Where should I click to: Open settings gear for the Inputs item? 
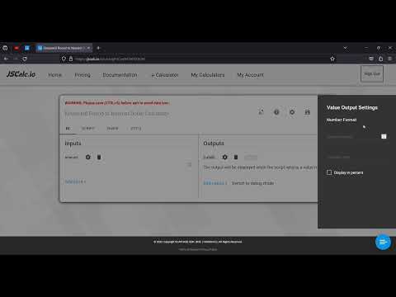point(88,157)
